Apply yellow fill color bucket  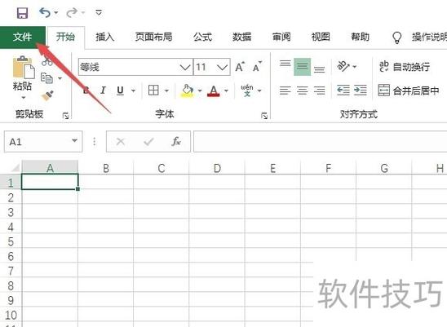(187, 91)
